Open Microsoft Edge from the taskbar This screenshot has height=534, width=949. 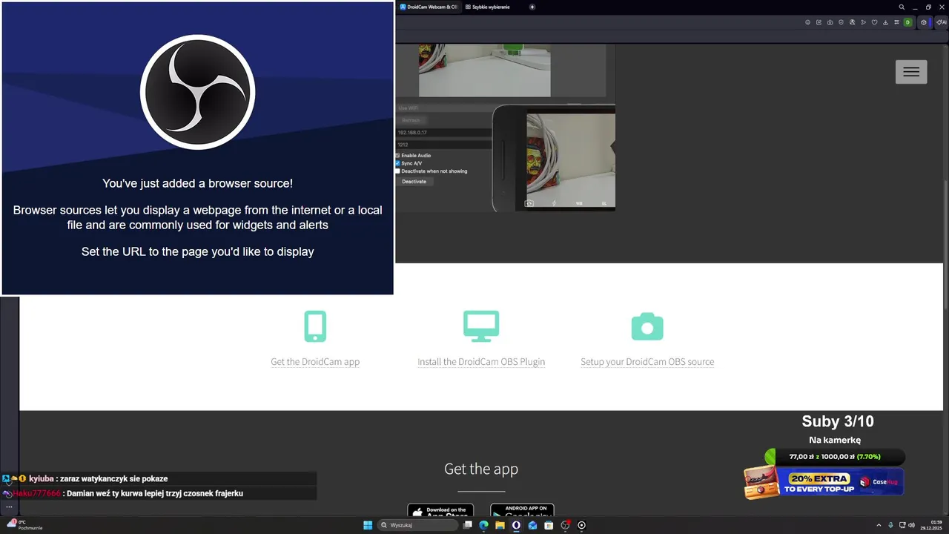[x=483, y=525]
